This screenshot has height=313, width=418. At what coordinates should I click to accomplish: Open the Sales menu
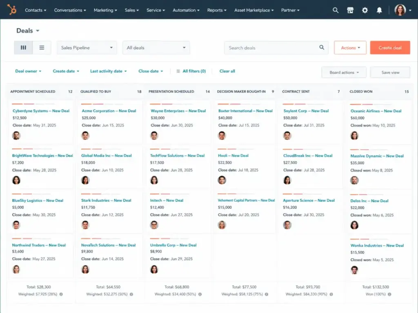pos(132,10)
